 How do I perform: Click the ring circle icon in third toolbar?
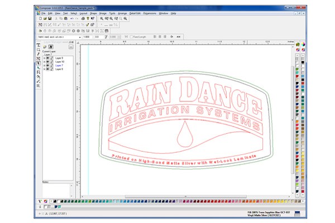pos(74,31)
